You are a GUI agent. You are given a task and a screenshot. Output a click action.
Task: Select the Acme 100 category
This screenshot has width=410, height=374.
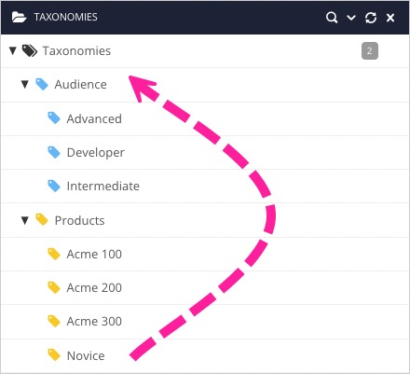point(94,255)
